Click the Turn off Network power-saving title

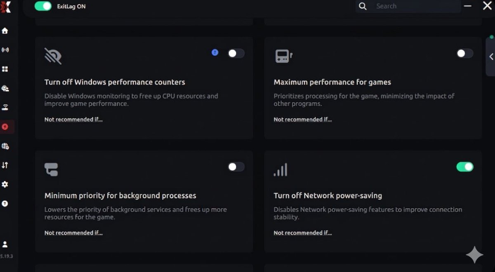328,195
